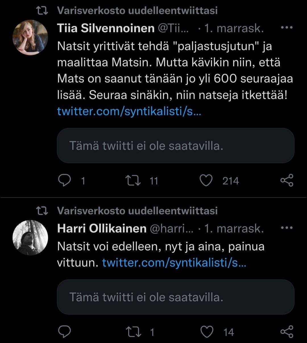Like Harri Ollikainen's tweet
307x343 pixels.
point(207,332)
